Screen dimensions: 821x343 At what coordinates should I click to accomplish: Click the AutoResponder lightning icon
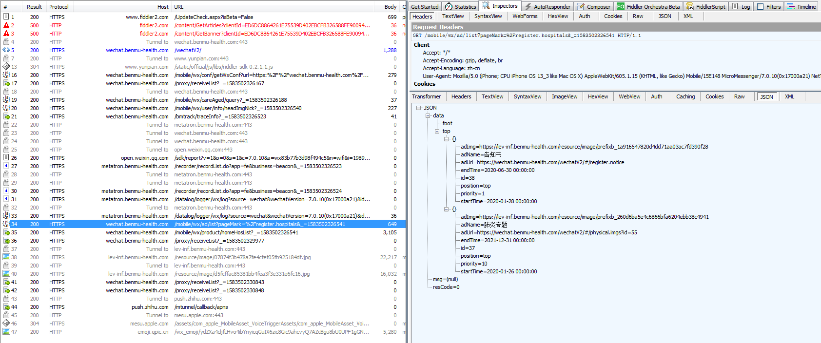pyautogui.click(x=528, y=7)
